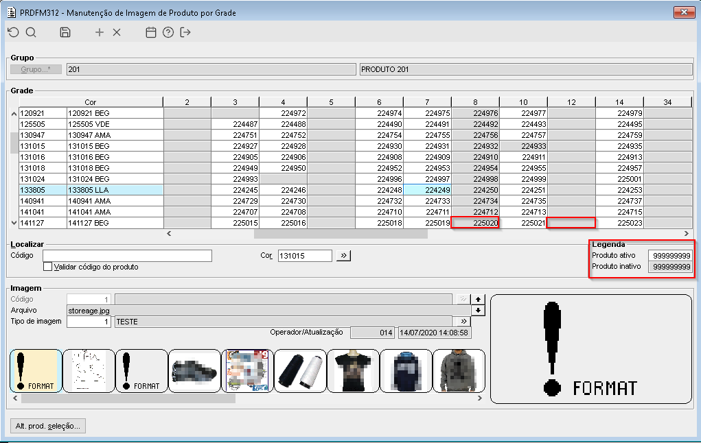
Task: Select the thread spools thumbnail
Action: [x=301, y=371]
